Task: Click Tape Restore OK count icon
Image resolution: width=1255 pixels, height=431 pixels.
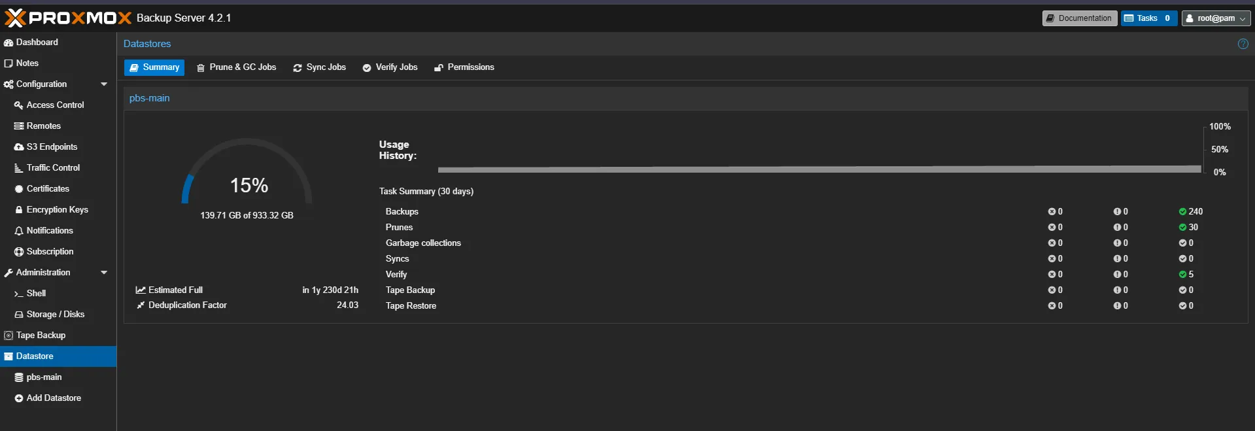Action: coord(1182,305)
